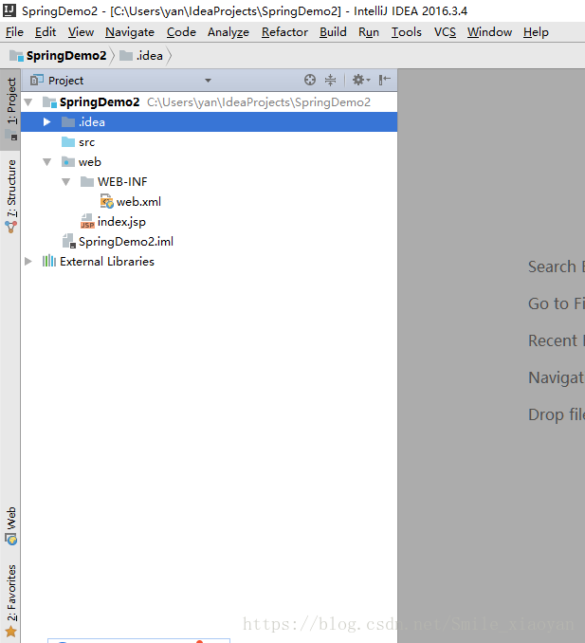Click the index.jsp JSP file icon
The image size is (585, 643).
87,221
